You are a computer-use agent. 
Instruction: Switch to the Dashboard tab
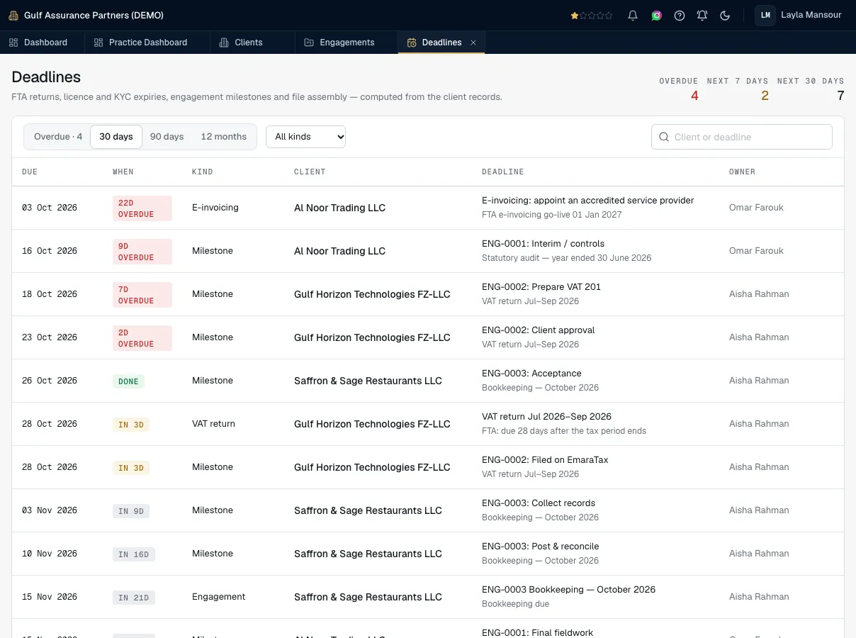[x=43, y=43]
